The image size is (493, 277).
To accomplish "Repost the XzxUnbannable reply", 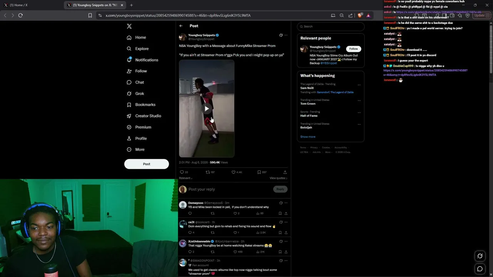I will coord(212,252).
